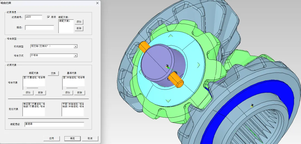Click 添加 under the 装配对象 list
301x144 pixels.
(28, 93)
